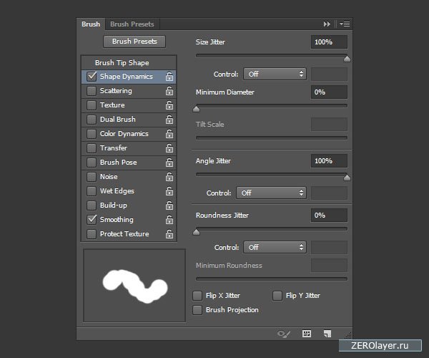Image resolution: width=429 pixels, height=358 pixels.
Task: Check the Brush Projection box
Action: tap(197, 310)
